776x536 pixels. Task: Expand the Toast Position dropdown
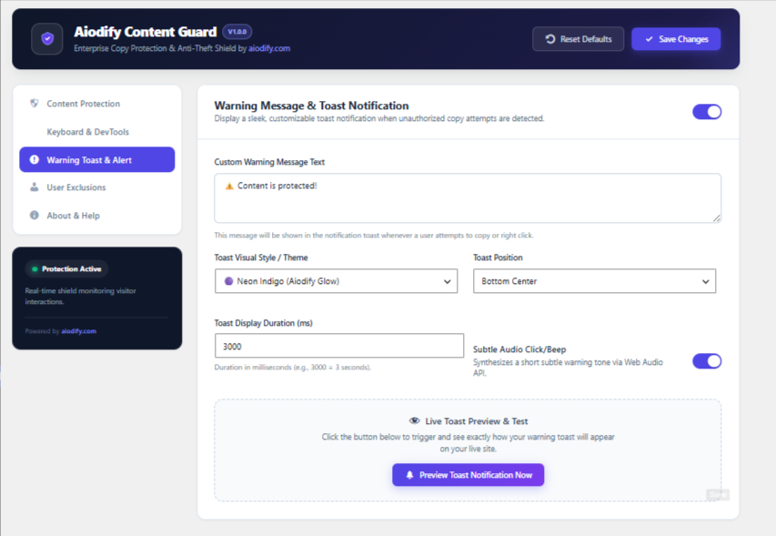pos(594,281)
